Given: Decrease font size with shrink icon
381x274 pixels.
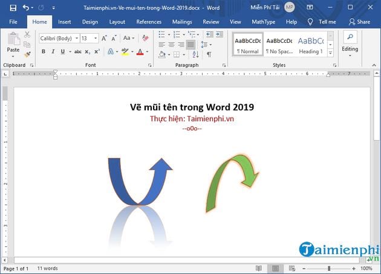Looking at the screenshot, I should point(114,38).
